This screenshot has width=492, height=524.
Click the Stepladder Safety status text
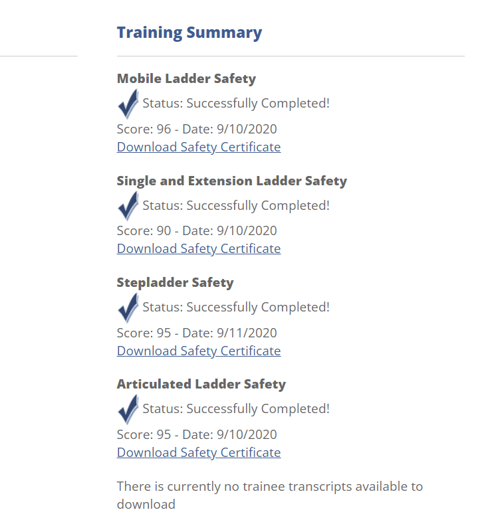click(x=236, y=307)
